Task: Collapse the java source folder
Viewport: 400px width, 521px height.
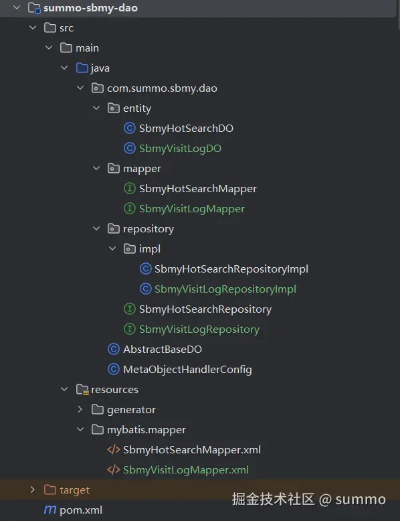Action: click(64, 68)
